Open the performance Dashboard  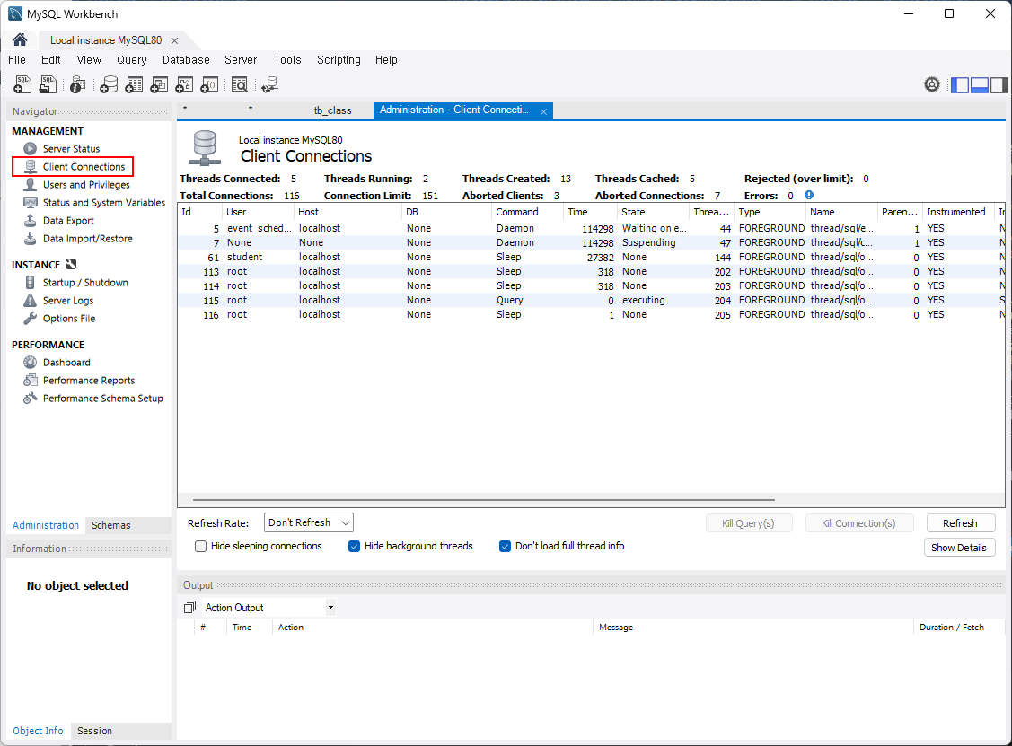tap(66, 363)
